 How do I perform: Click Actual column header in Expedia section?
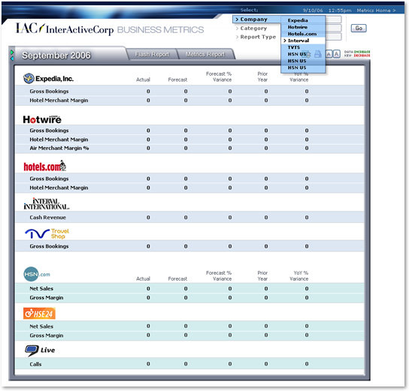[x=143, y=80]
